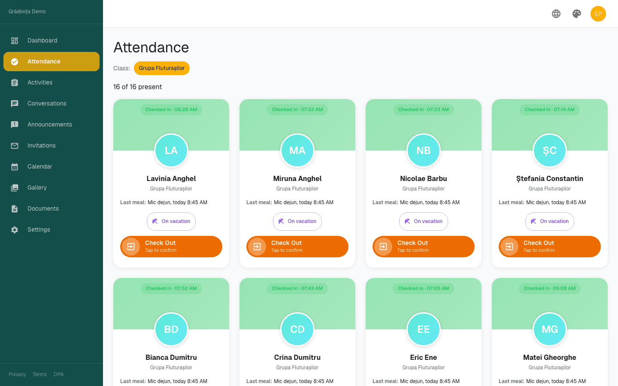Open the Gallery section

51,188
